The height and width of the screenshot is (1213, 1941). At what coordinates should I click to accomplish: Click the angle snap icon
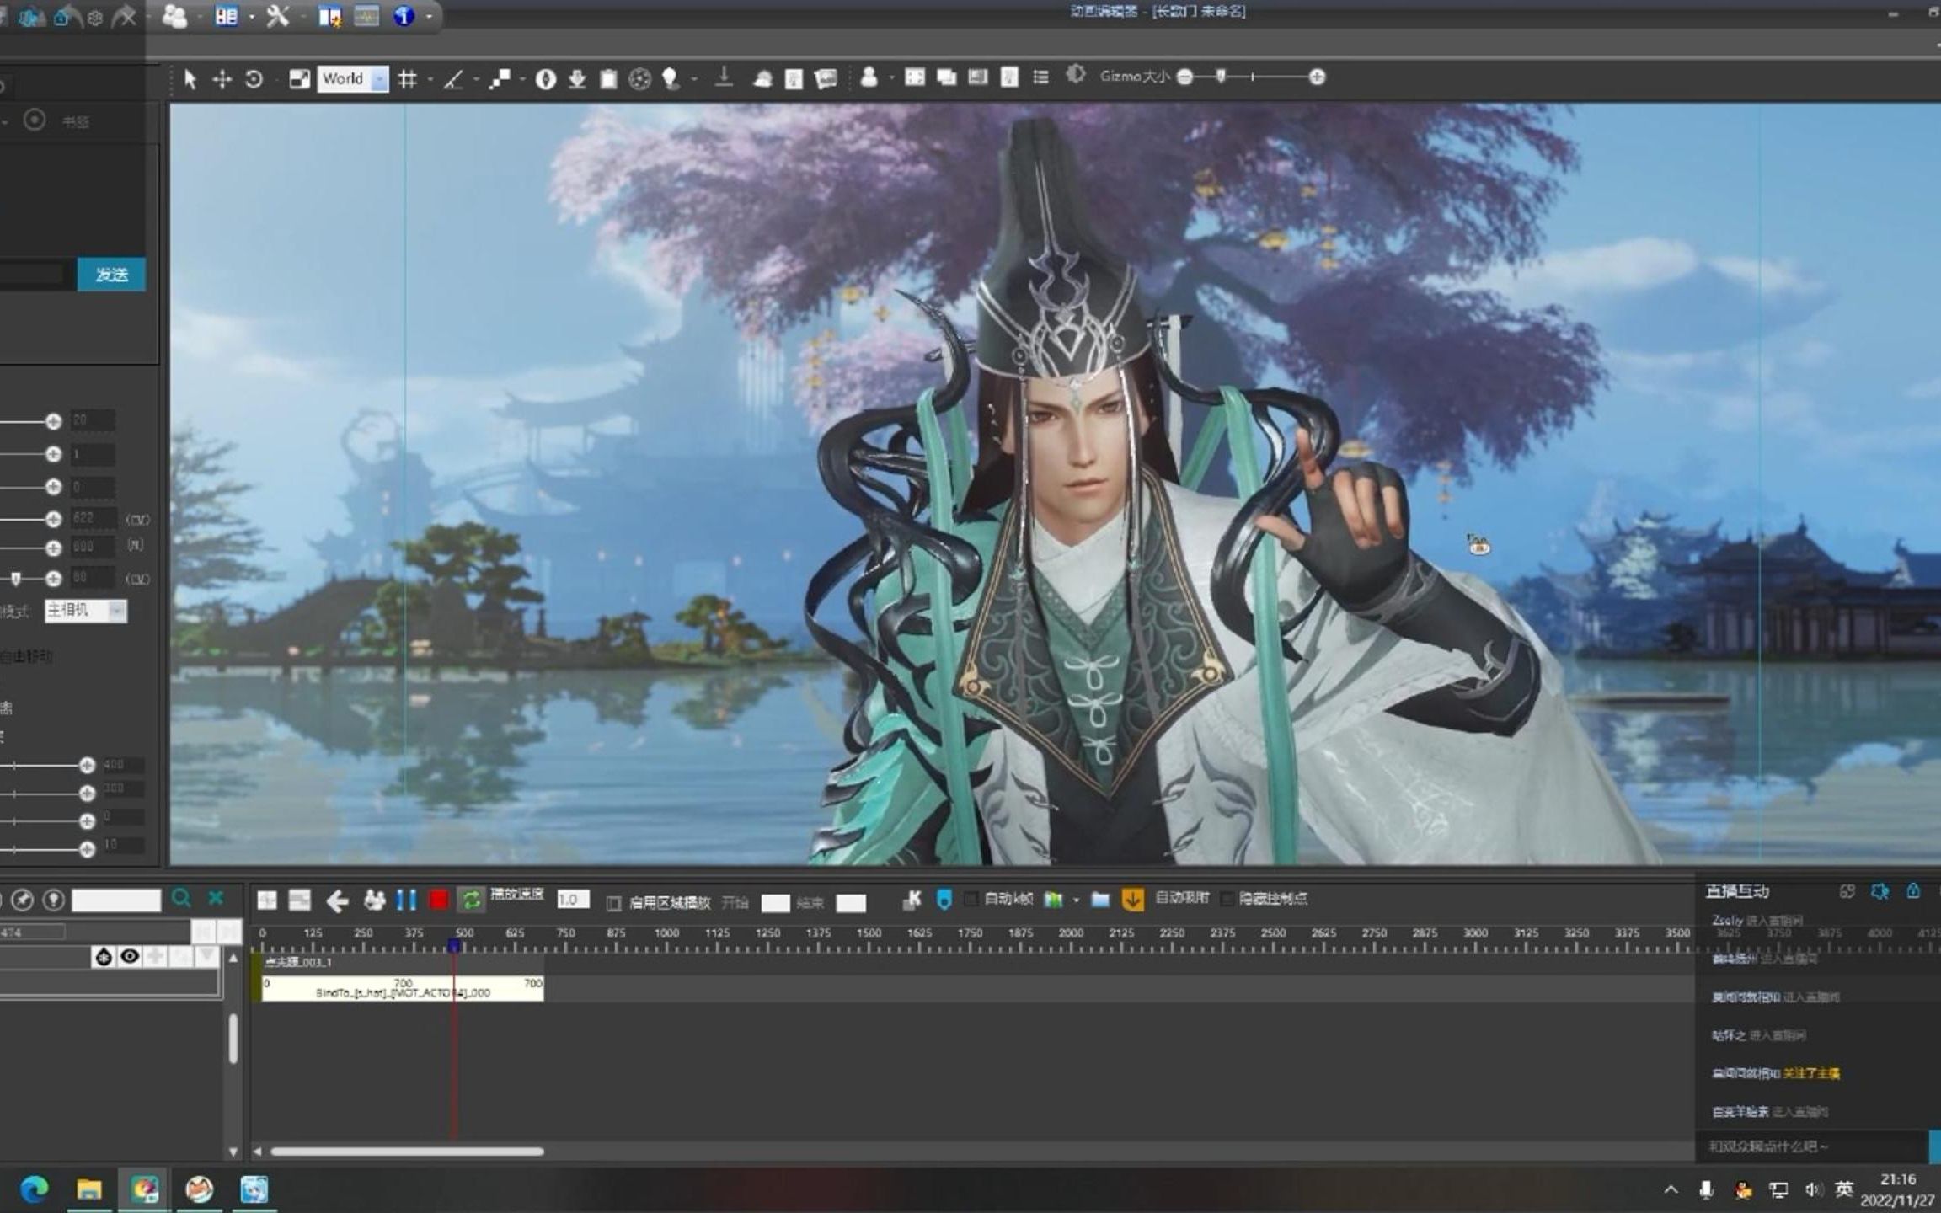pos(454,79)
